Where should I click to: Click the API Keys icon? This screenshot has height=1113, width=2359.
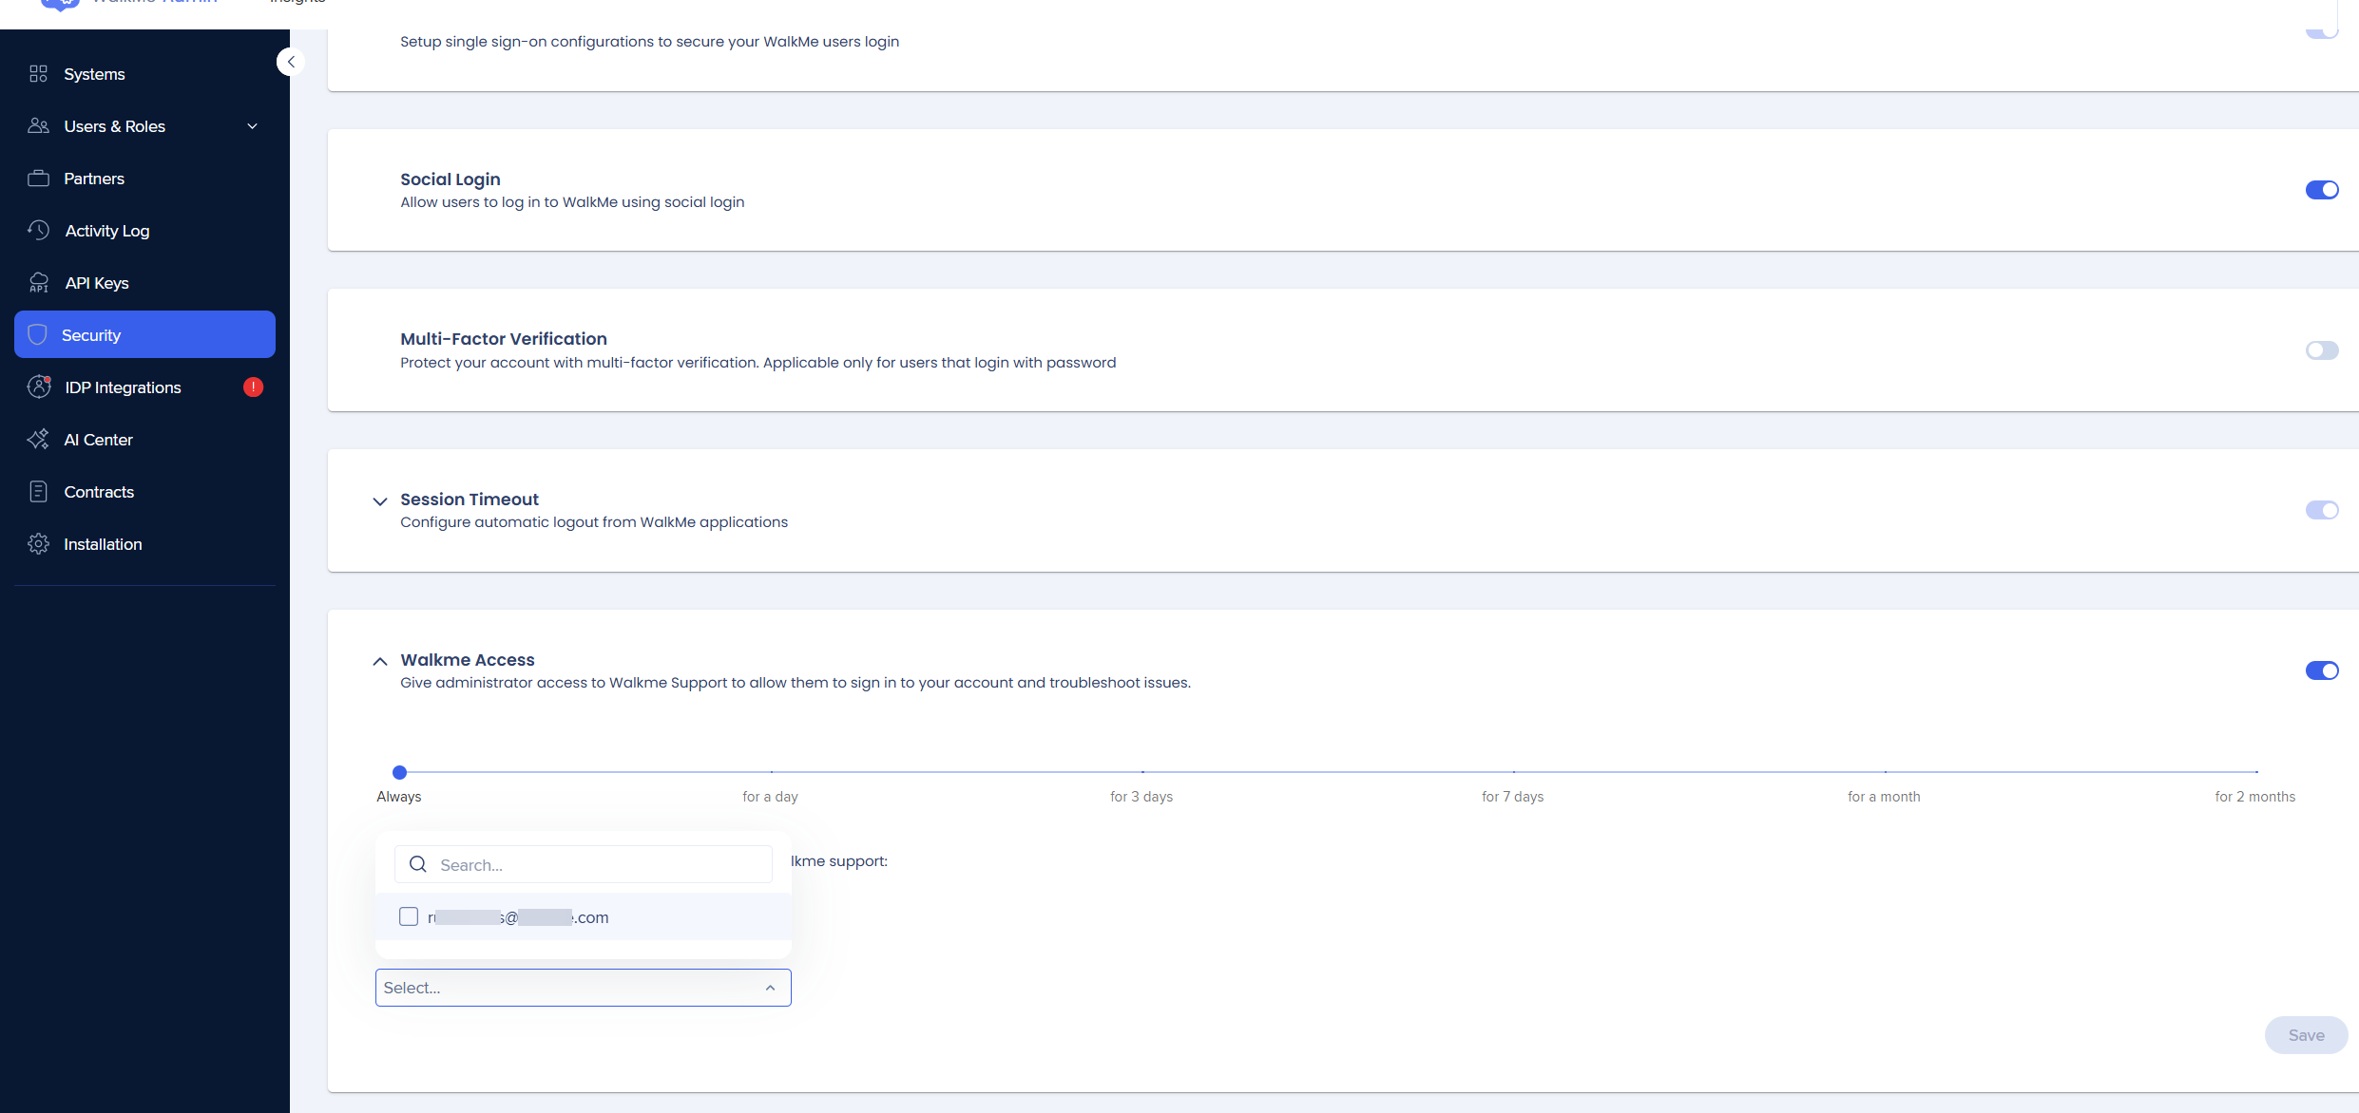pyautogui.click(x=38, y=283)
